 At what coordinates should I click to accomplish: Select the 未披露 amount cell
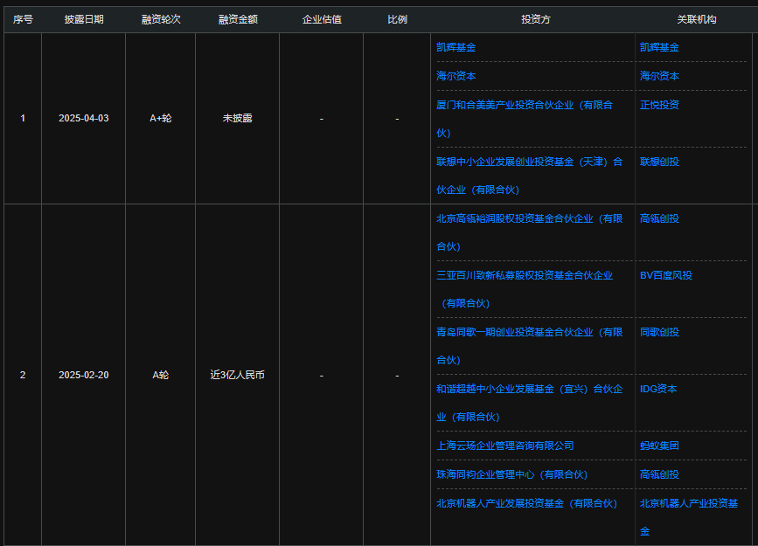(x=237, y=119)
